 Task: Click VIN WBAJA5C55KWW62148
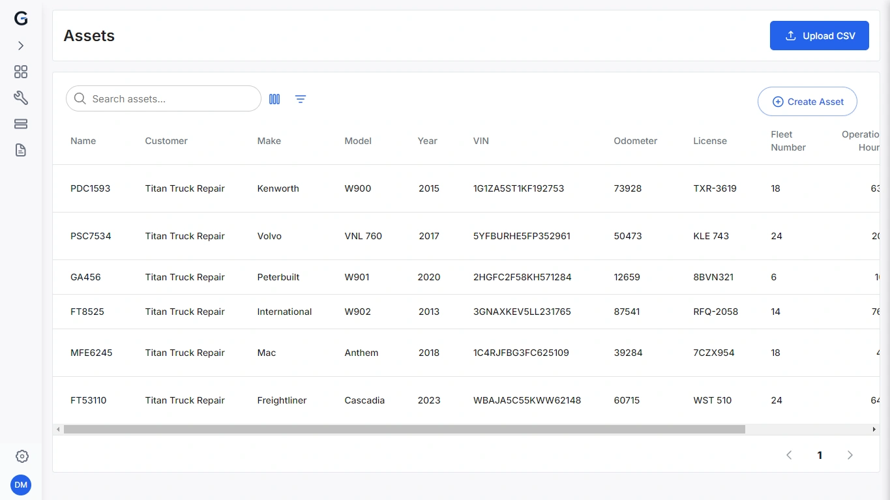click(527, 400)
